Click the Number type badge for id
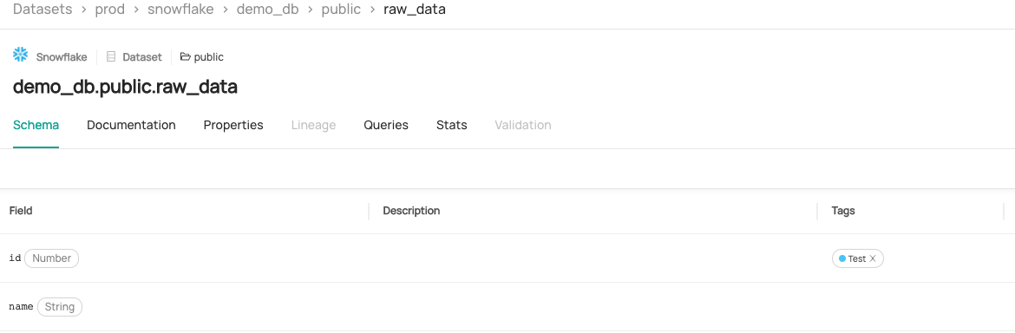The image size is (1015, 333). click(x=52, y=258)
